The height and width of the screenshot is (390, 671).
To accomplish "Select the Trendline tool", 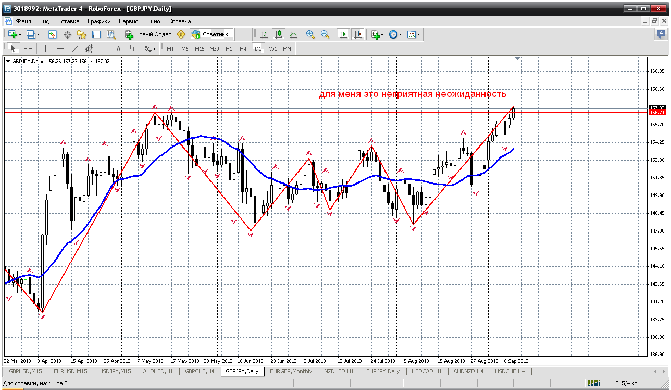I will point(74,48).
